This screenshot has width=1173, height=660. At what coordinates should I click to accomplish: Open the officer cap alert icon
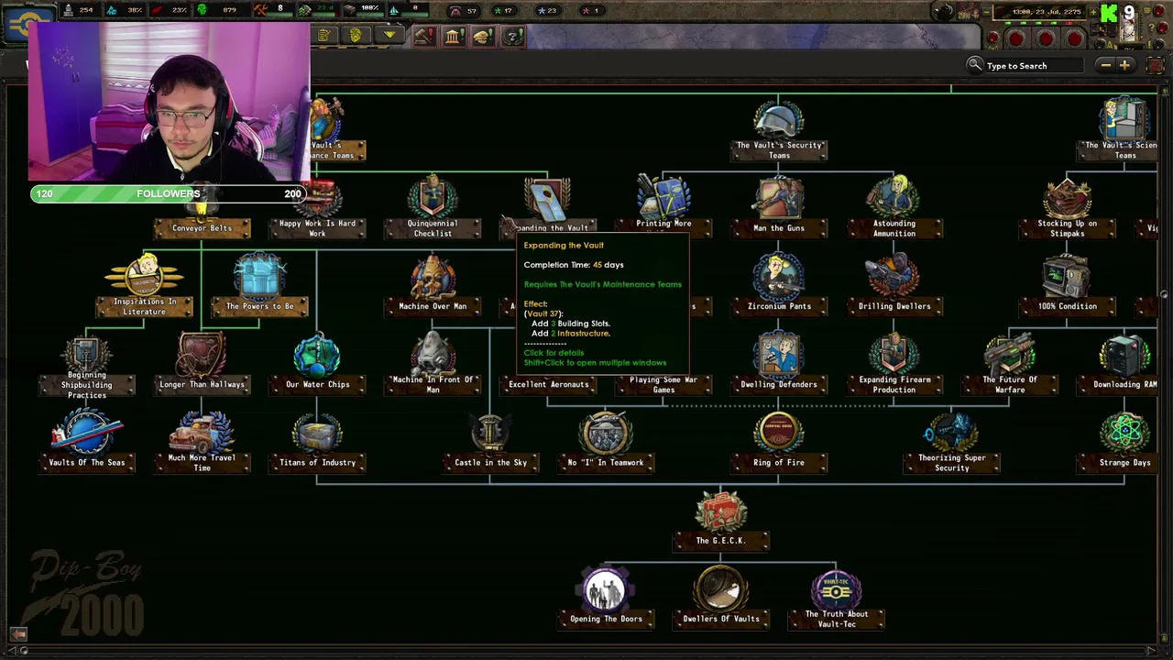tap(483, 37)
